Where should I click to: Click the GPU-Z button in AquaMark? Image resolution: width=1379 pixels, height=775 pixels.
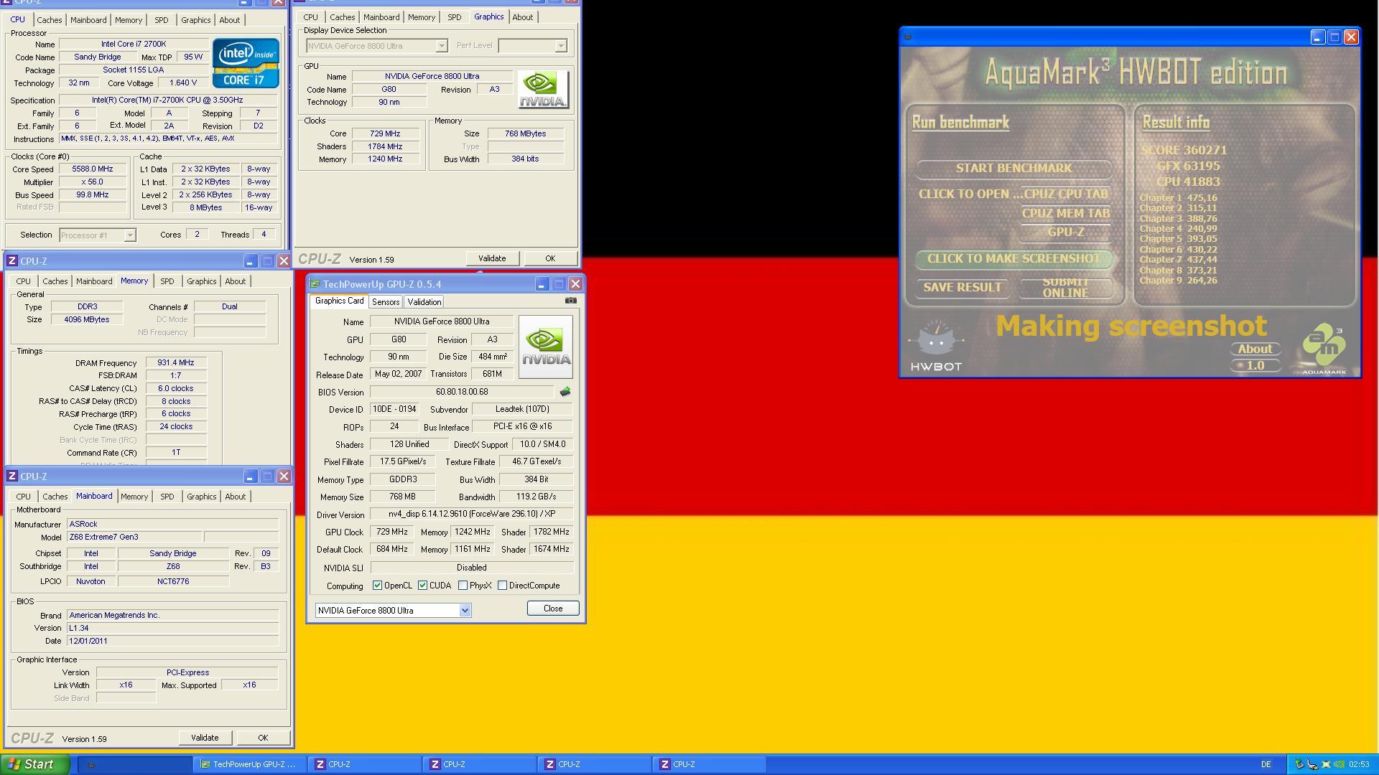pyautogui.click(x=1066, y=232)
